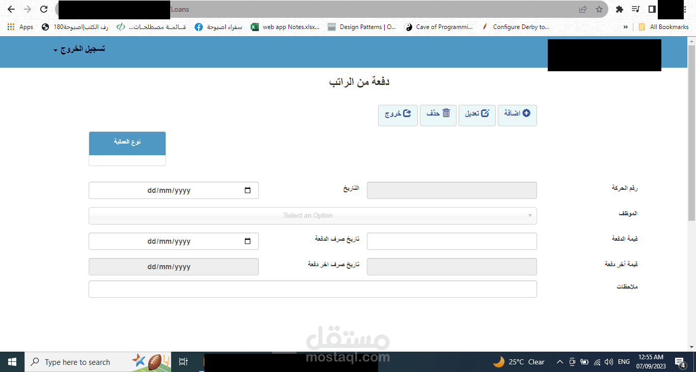Click the اضافة add button
The height and width of the screenshot is (372, 696).
click(x=517, y=116)
